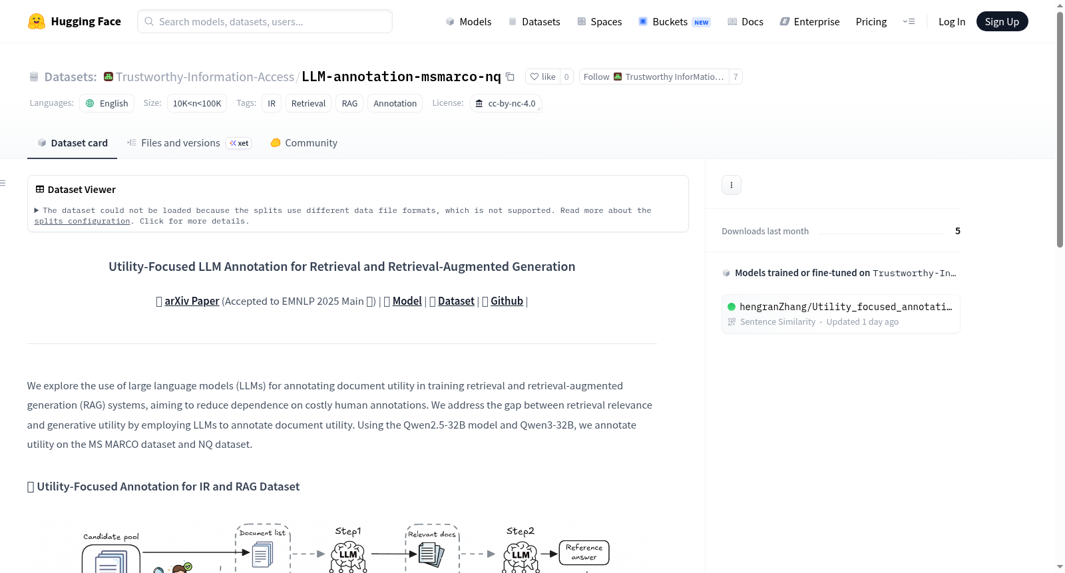Click the 'Models trained or fine-tuned on' heading
Image resolution: width=1065 pixels, height=573 pixels.
pos(802,273)
